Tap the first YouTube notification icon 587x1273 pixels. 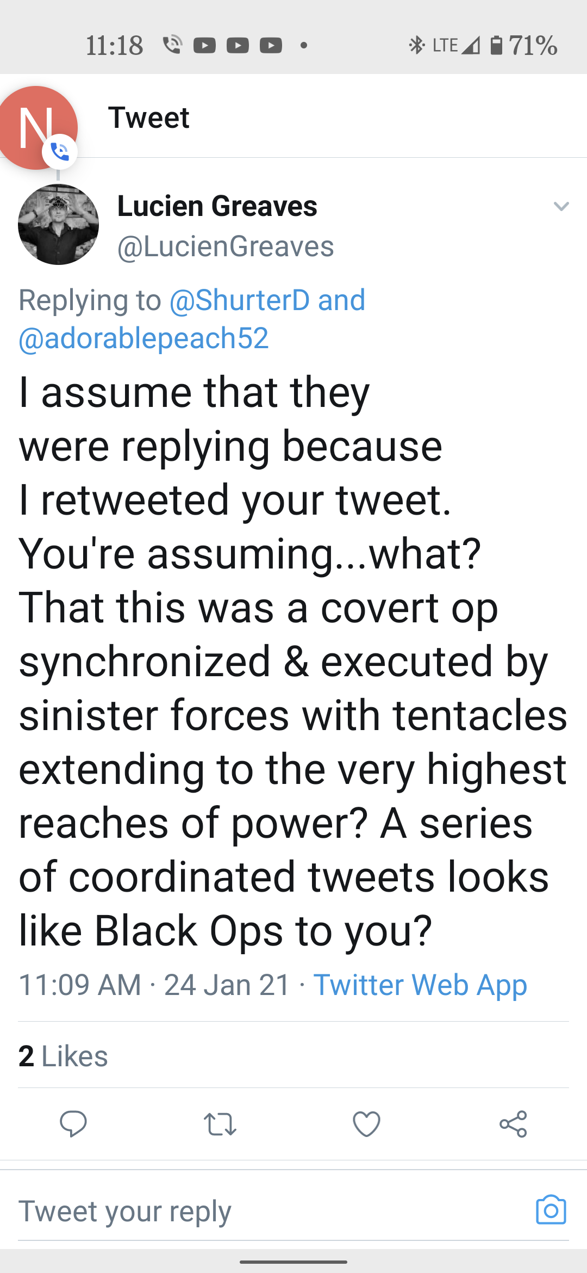(204, 46)
